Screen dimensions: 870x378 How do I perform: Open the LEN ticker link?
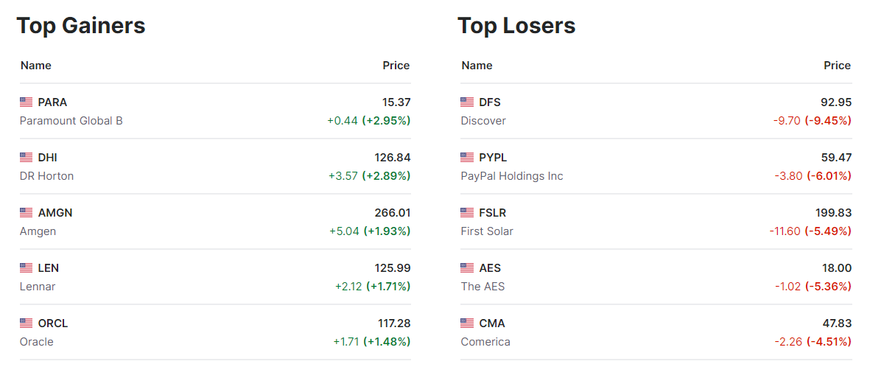pos(49,268)
